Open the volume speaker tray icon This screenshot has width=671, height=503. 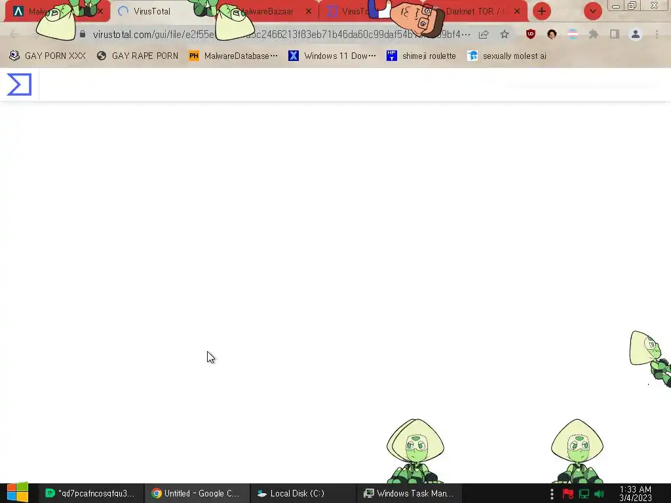599,494
